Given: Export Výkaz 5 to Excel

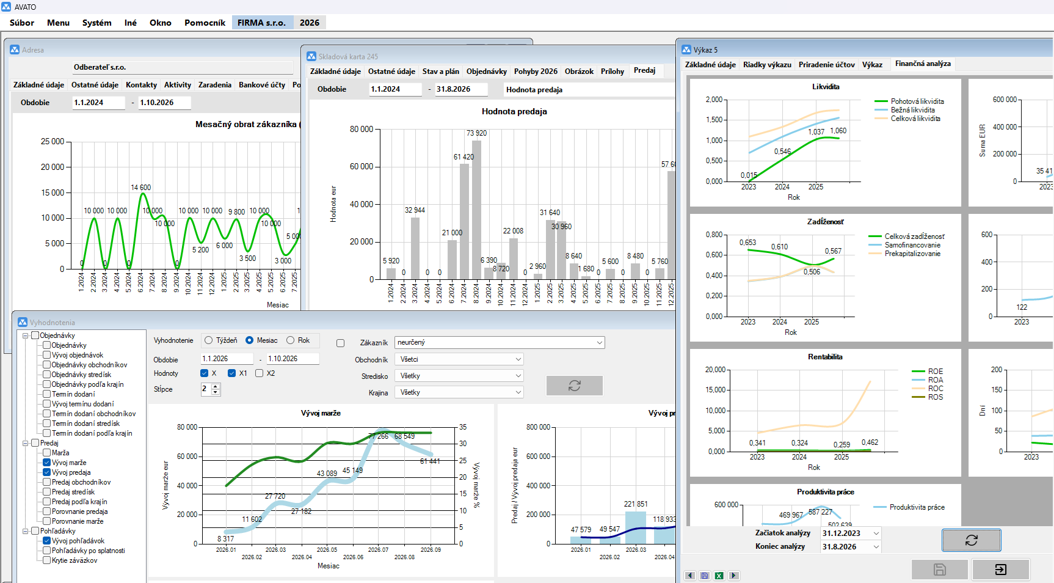Looking at the screenshot, I should (719, 576).
